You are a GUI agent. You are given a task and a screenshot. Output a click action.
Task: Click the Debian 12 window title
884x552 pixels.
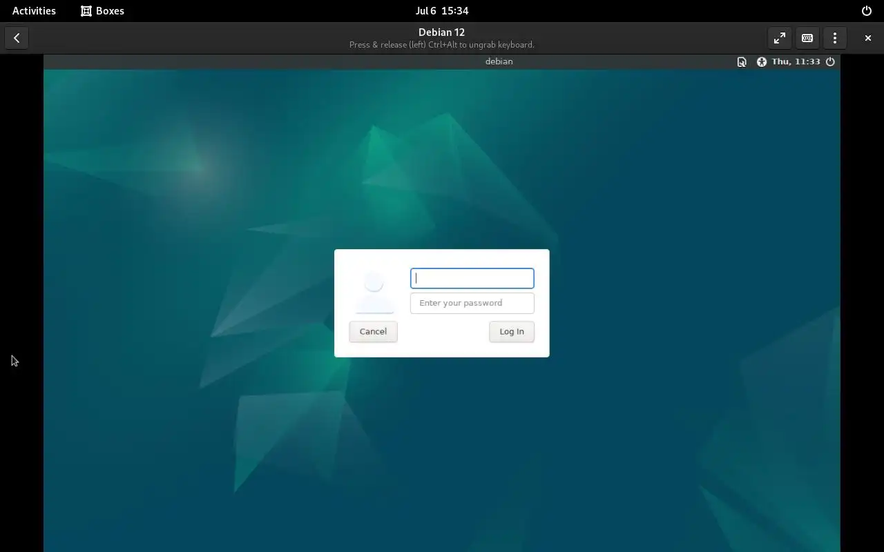[441, 32]
